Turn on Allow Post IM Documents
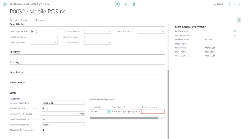 click(x=45, y=130)
